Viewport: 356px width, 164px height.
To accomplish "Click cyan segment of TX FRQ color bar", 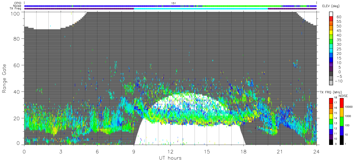I will tap(331, 126).
